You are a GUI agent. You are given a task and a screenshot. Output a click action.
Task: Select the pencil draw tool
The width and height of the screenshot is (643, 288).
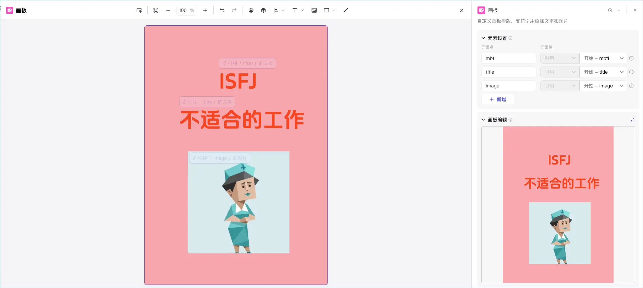(x=346, y=10)
